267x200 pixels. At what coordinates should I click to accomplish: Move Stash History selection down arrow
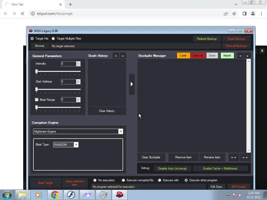123,56
